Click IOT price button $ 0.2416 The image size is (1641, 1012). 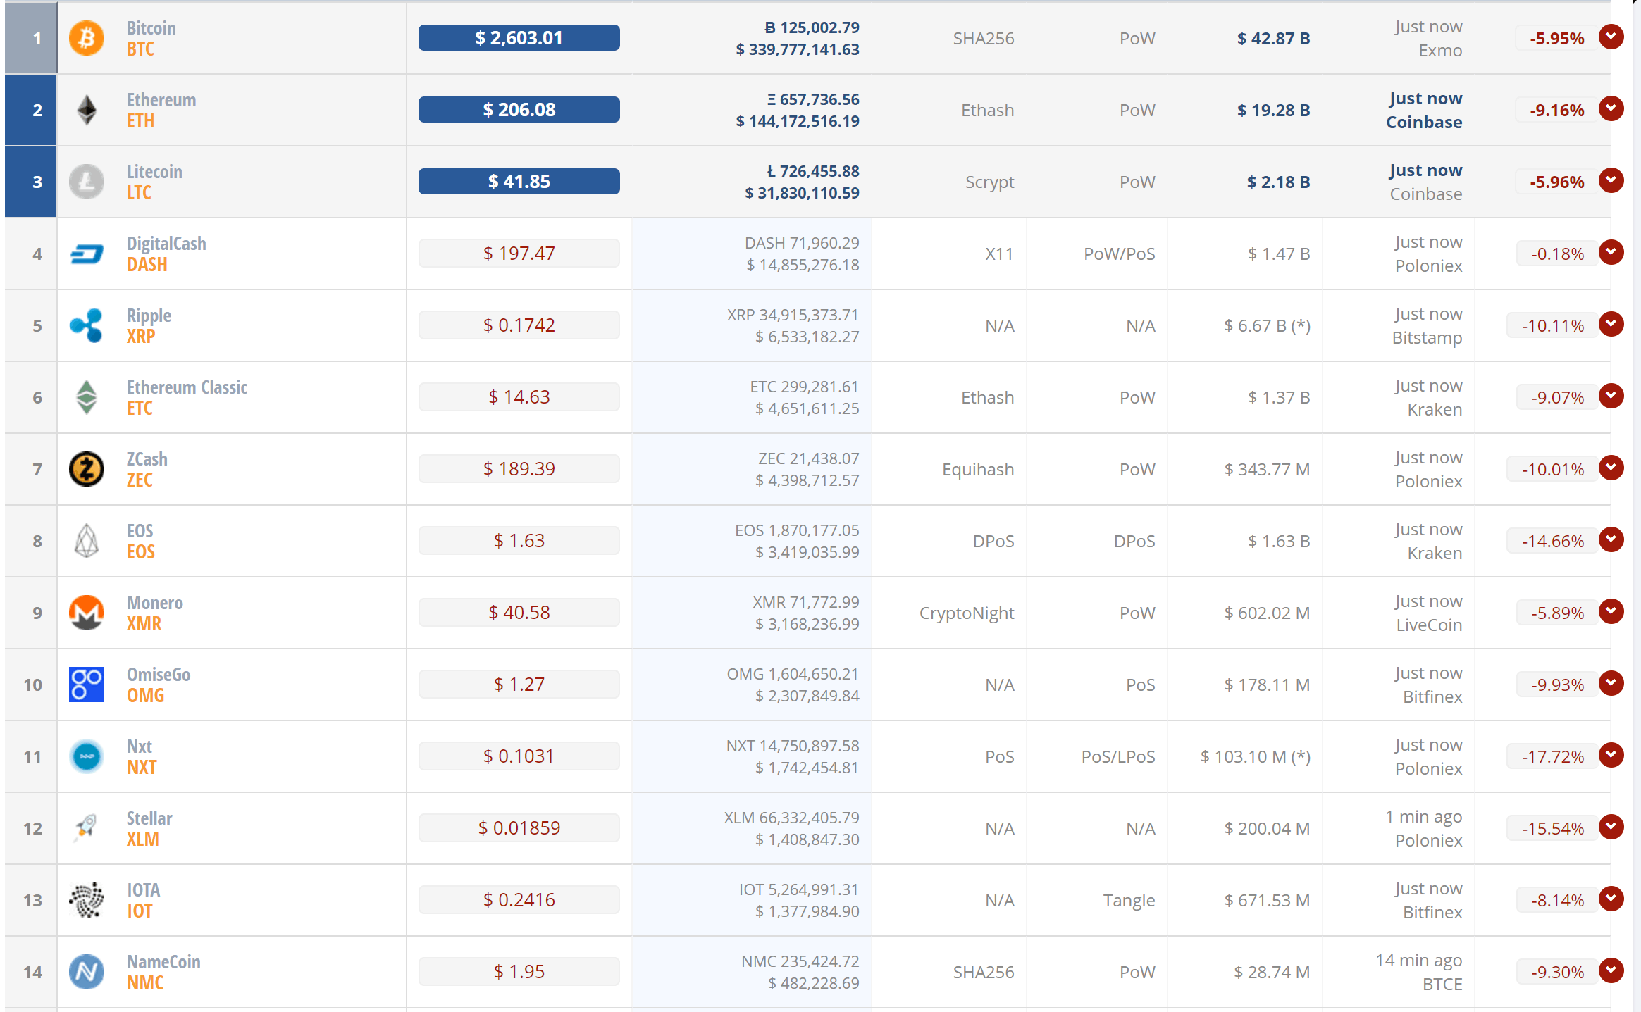click(519, 900)
